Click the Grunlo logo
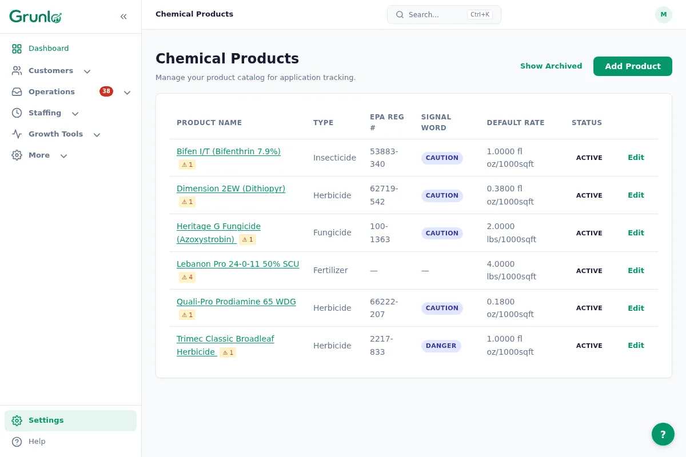Screen dimensions: 686x457 (35, 17)
